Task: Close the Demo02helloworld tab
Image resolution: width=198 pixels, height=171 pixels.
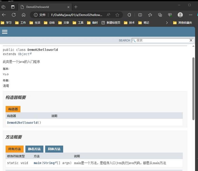Action: [68, 7]
